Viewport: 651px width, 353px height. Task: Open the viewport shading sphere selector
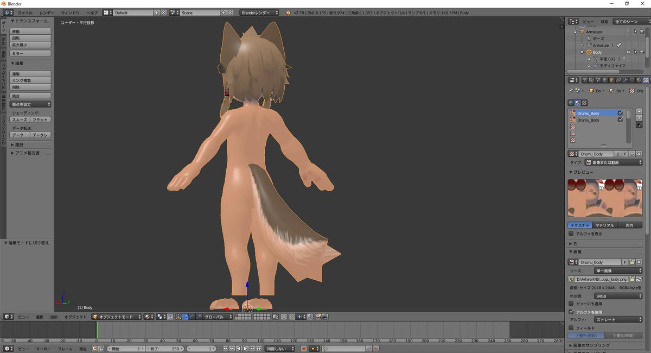click(149, 317)
